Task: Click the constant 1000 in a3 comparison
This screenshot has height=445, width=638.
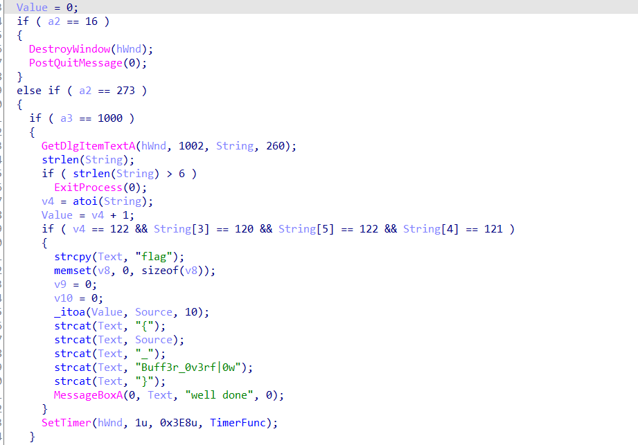Action: click(110, 118)
